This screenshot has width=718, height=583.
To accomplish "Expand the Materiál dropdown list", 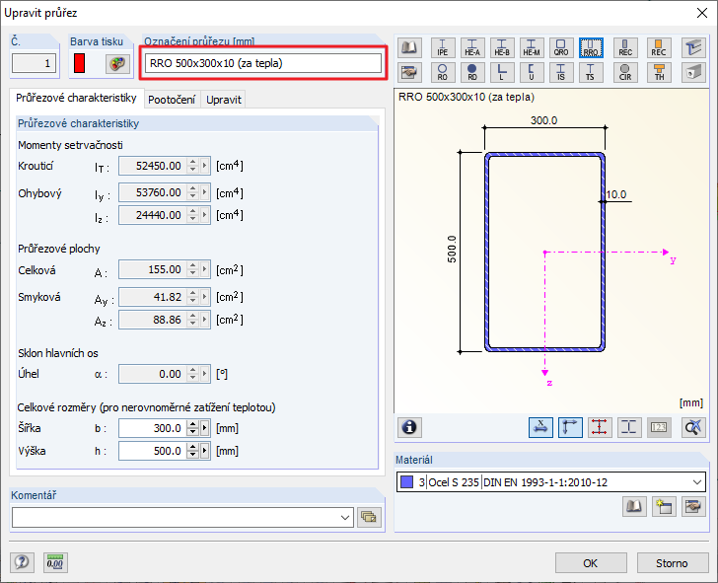I will [697, 482].
